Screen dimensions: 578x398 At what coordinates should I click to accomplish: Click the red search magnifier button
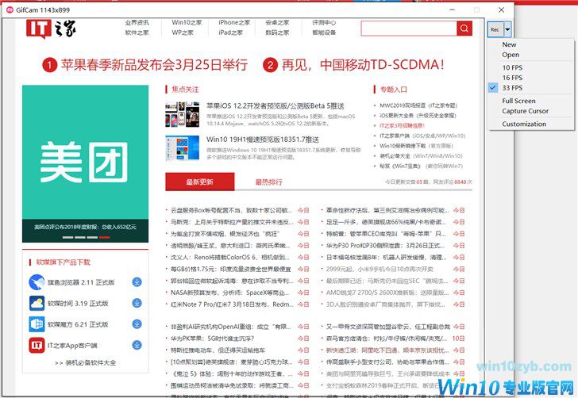[464, 29]
